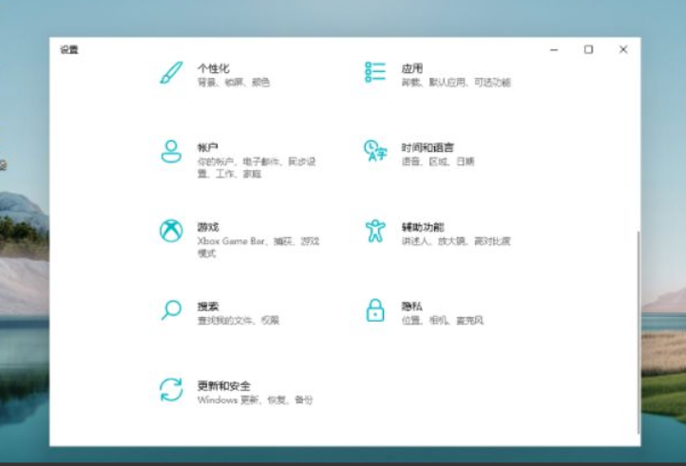686x466 pixels.
Task: Select the 辅助功能 category title
Action: (423, 228)
